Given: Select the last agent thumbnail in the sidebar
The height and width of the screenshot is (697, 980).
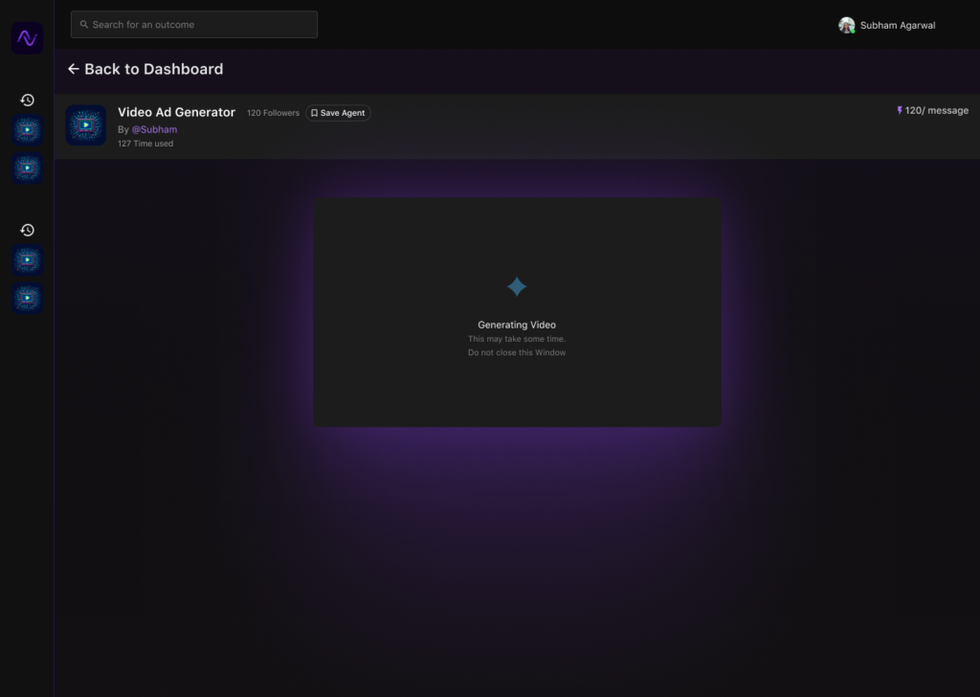Looking at the screenshot, I should pyautogui.click(x=28, y=299).
